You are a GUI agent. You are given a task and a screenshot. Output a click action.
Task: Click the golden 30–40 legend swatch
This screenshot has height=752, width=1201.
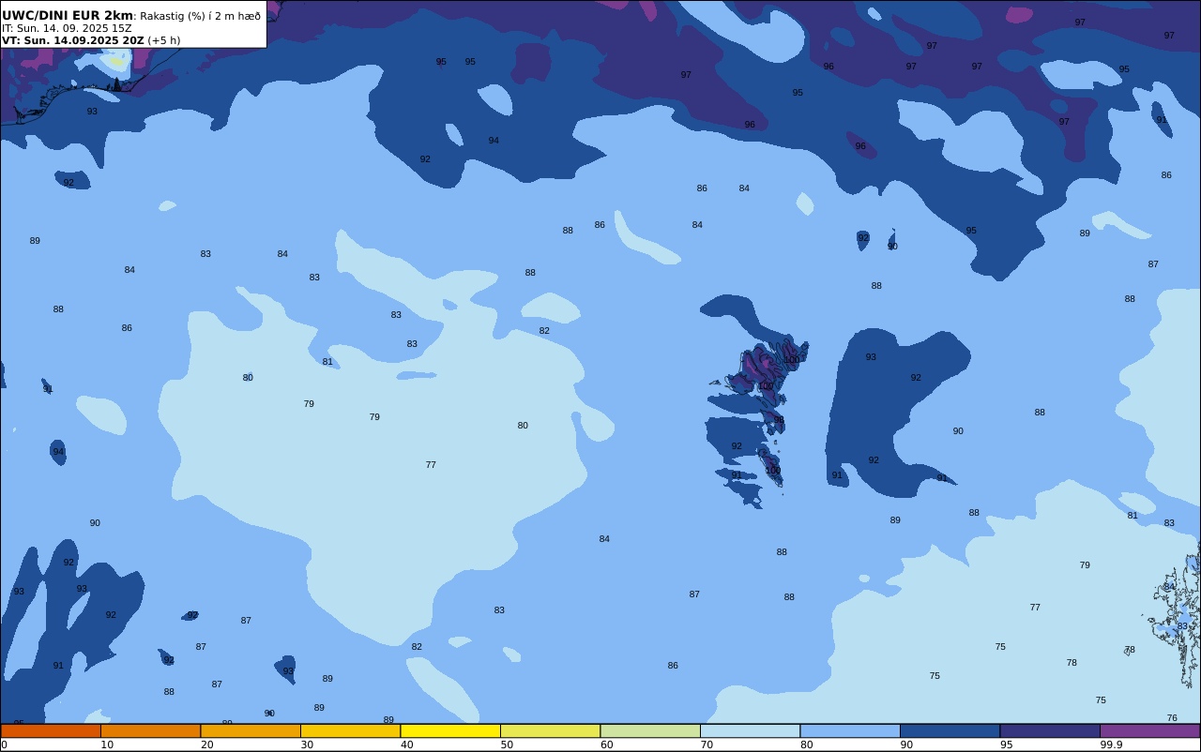click(x=350, y=730)
